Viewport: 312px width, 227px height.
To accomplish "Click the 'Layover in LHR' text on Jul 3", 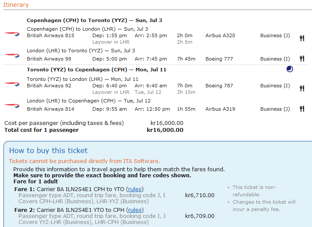I will (110, 42).
